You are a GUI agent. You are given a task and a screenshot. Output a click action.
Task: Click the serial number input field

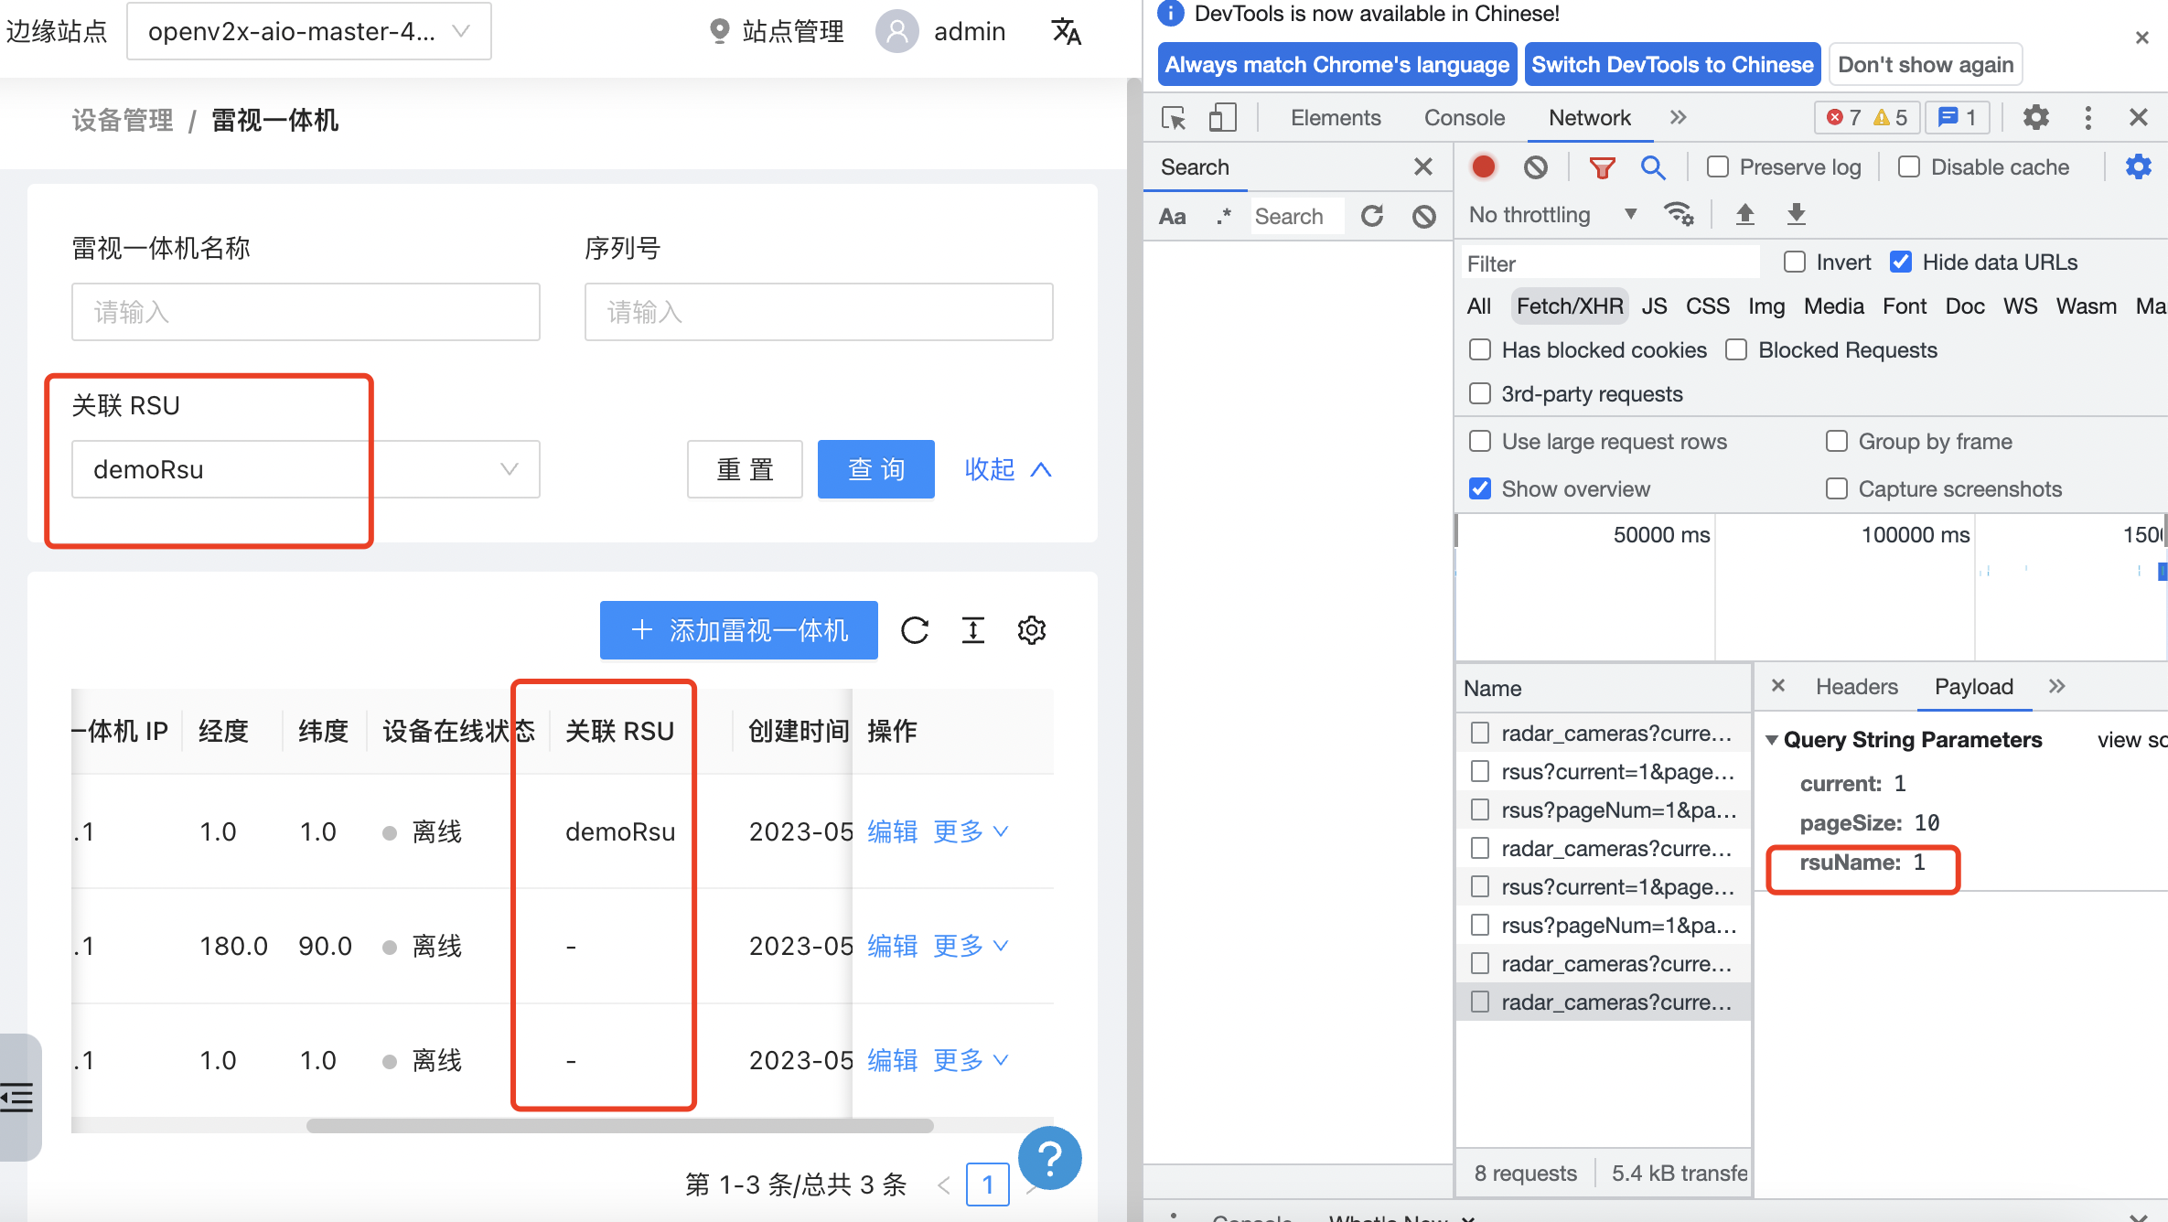[x=818, y=312]
